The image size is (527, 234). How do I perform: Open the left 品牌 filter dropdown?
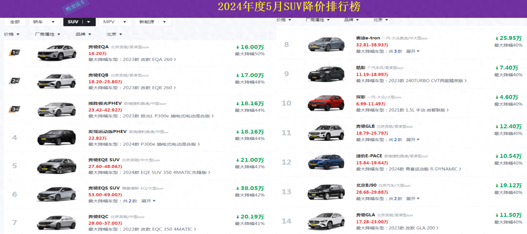click(x=83, y=34)
